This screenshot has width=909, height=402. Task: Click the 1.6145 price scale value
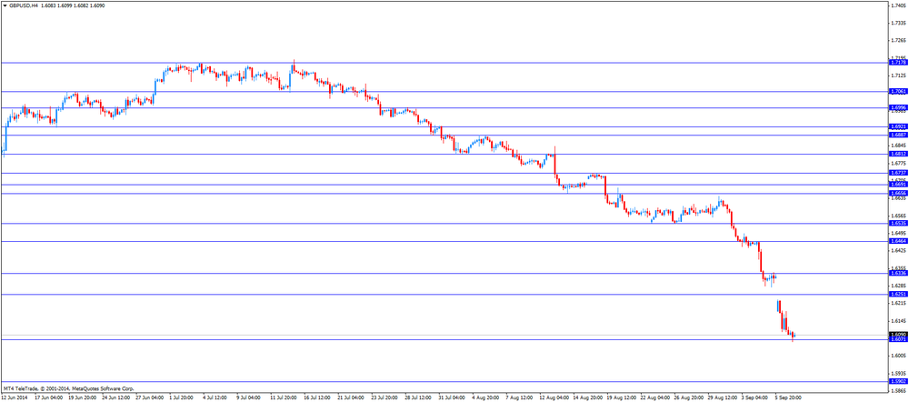click(899, 321)
